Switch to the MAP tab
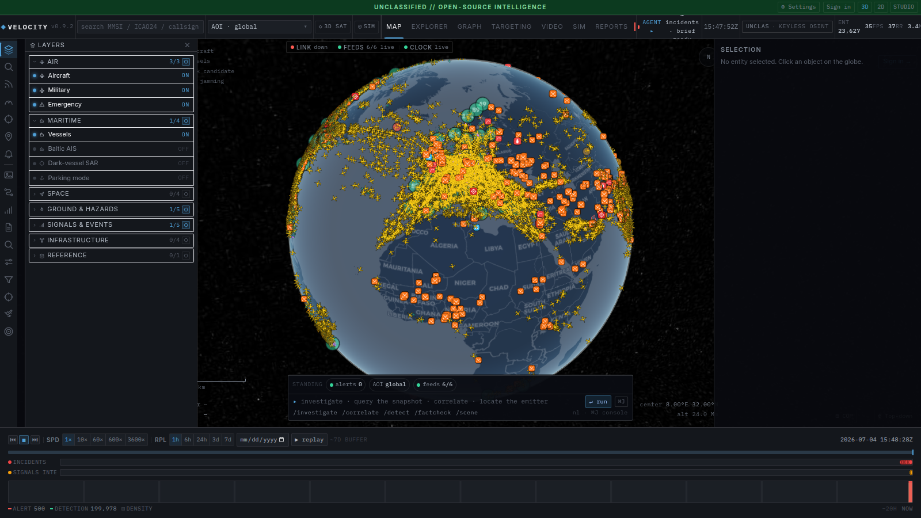 click(394, 26)
